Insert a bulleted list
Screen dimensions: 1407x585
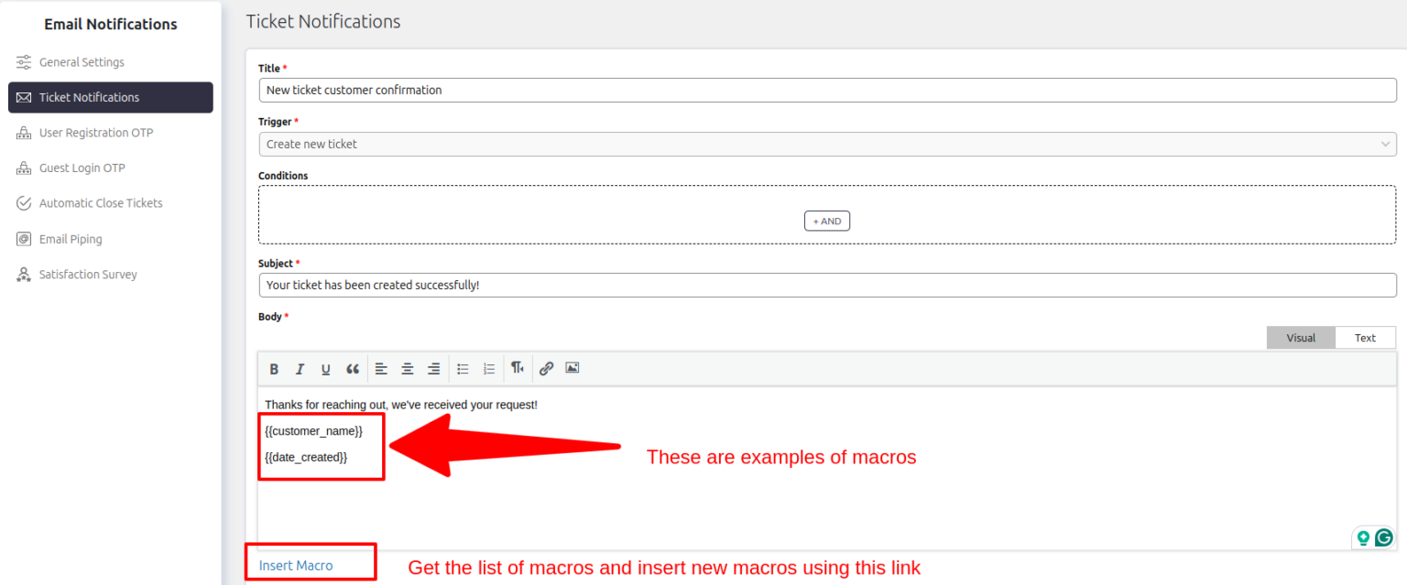pos(464,369)
